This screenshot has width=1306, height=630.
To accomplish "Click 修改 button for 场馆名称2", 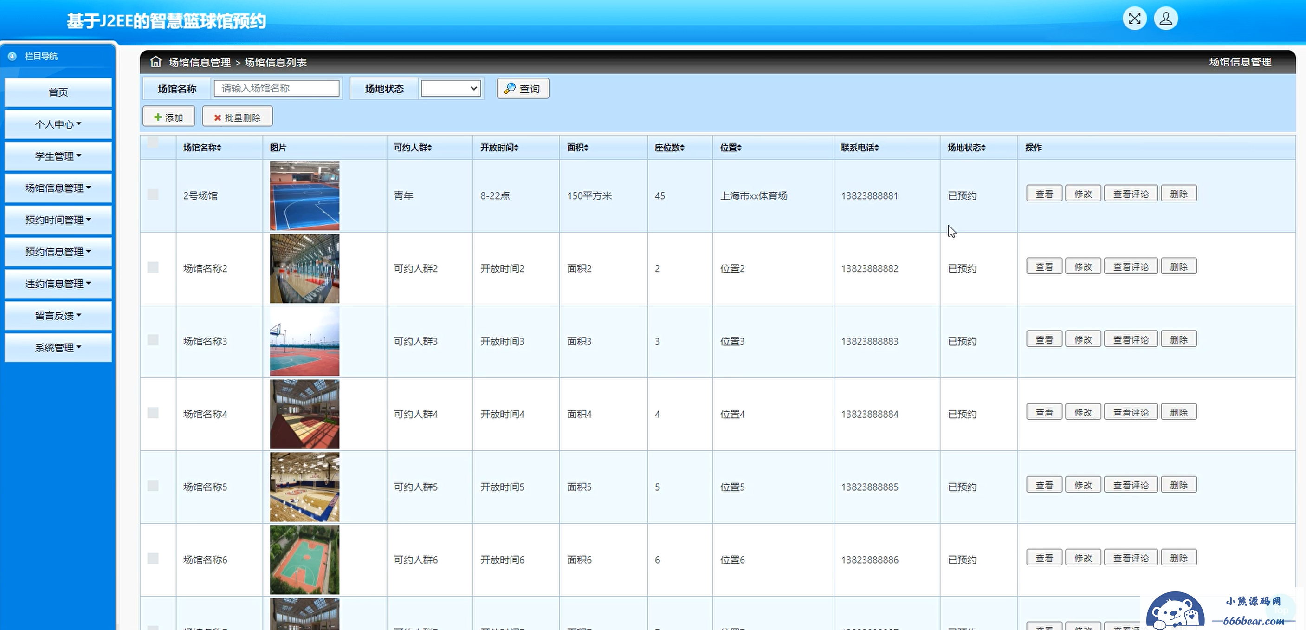I will pyautogui.click(x=1083, y=266).
